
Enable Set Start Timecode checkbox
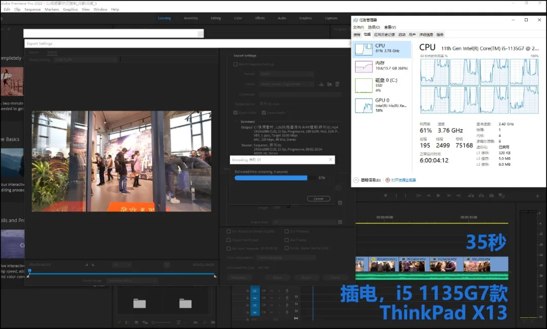coord(228,249)
